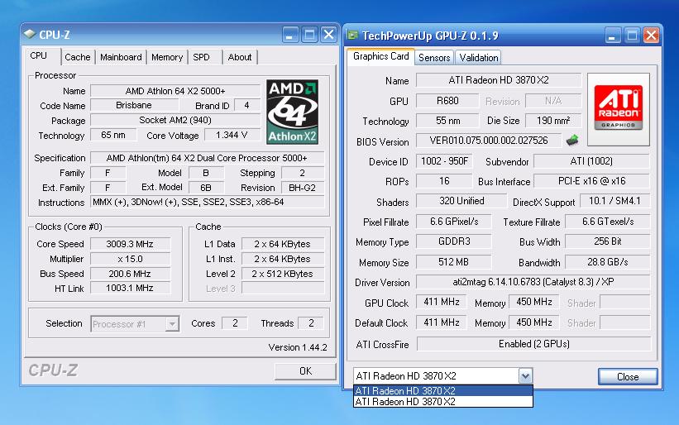Switch to the Mainboard tab
Viewport: 679px width, 425px height.
121,57
